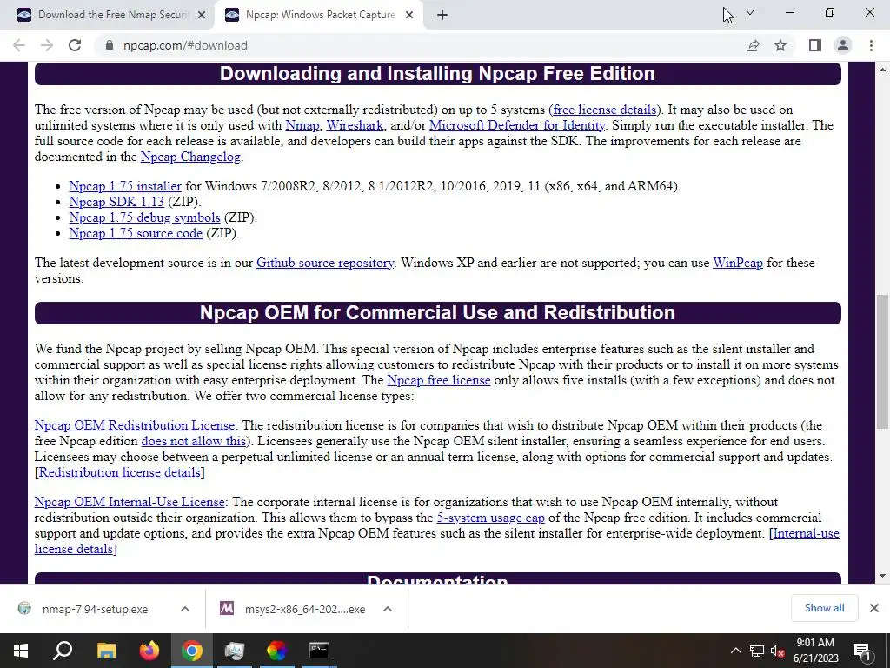Follow the Nmap link
The height and width of the screenshot is (668, 890).
click(x=302, y=125)
